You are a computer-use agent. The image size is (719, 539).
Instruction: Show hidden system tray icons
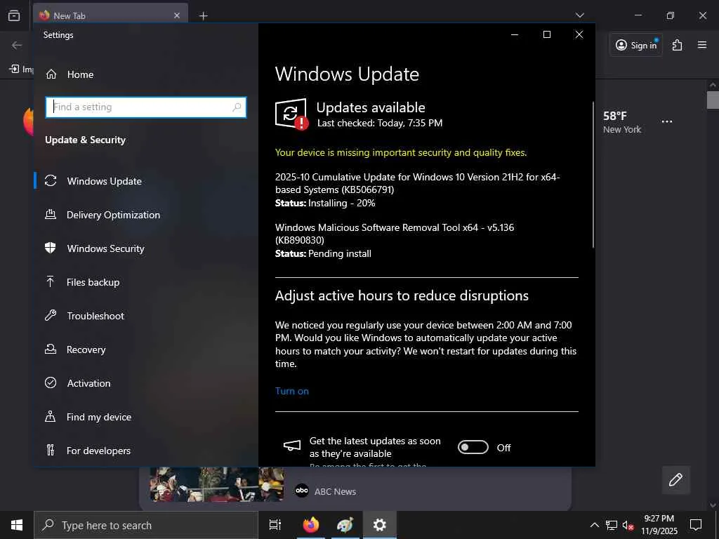pos(594,525)
